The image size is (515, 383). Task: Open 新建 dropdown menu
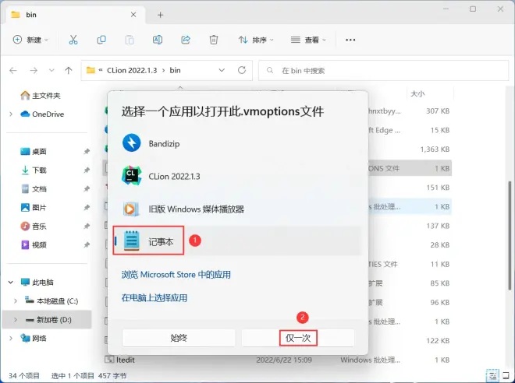click(30, 40)
